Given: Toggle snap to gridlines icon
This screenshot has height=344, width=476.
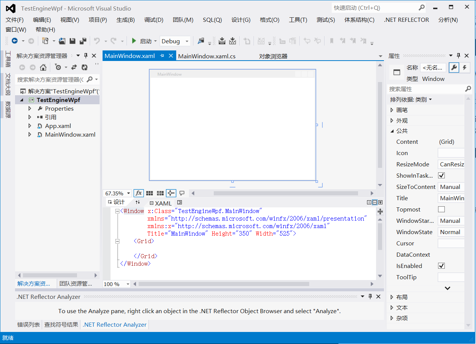Looking at the screenshot, I should [160, 193].
